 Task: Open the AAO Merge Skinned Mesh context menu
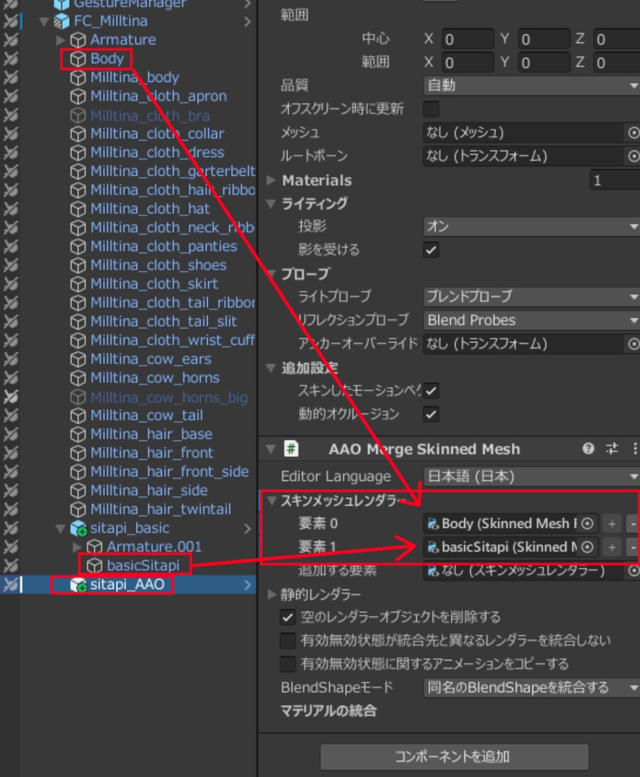tap(635, 449)
